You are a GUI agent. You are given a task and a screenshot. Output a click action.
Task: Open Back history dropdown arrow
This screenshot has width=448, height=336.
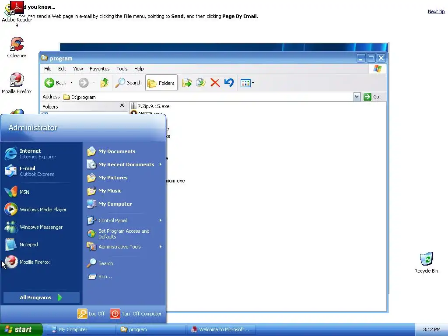[x=71, y=83]
